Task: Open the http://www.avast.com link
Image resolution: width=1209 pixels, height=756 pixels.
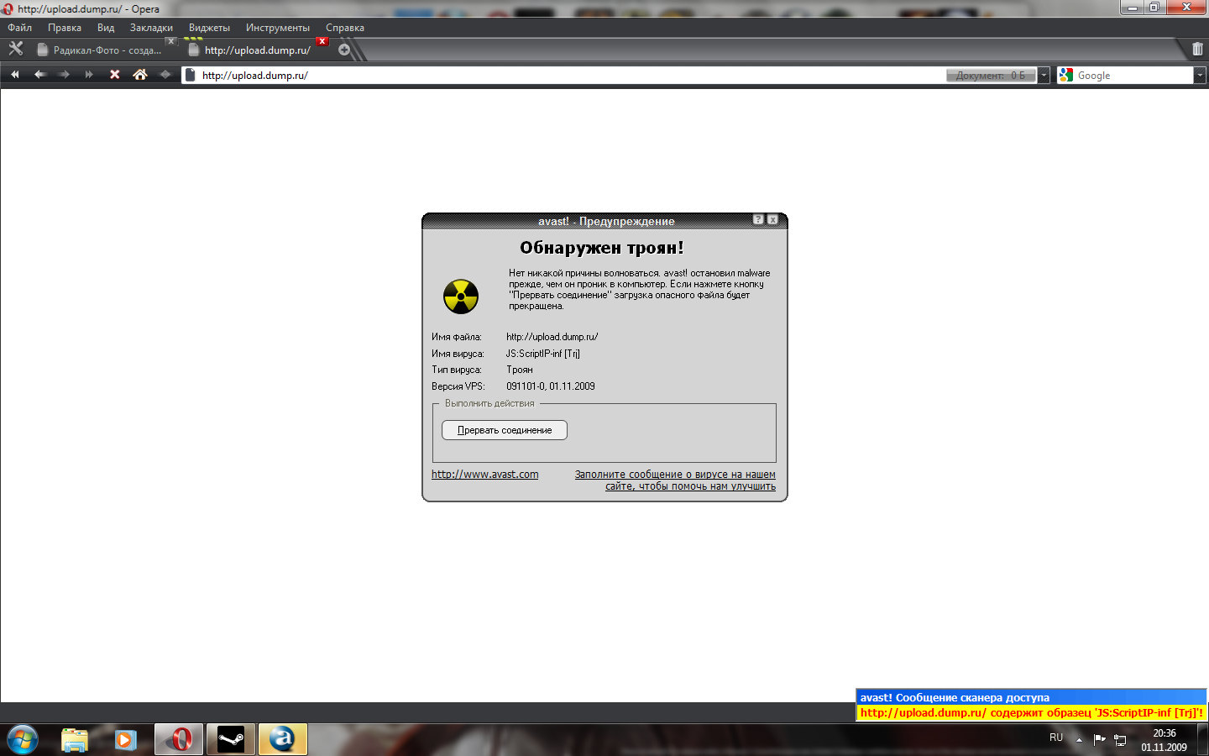Action: pyautogui.click(x=485, y=474)
